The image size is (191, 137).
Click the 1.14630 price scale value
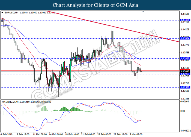[x=185, y=14]
